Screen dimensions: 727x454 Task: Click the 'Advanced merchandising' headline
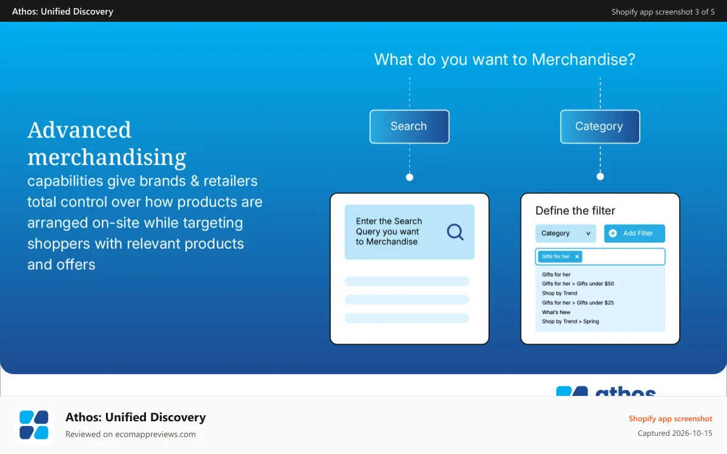tap(107, 143)
